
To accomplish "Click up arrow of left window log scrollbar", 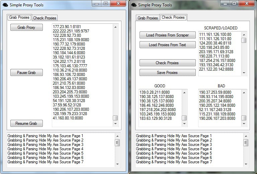I will [x=117, y=136].
